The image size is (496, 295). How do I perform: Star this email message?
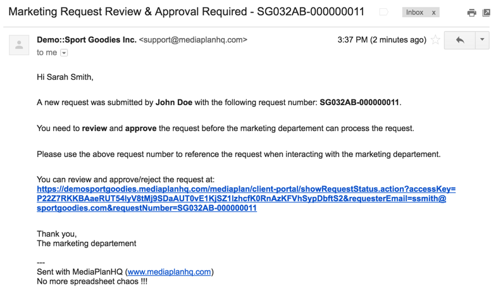click(435, 40)
